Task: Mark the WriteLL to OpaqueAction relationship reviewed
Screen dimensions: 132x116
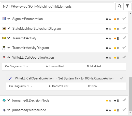Action: 122,78
